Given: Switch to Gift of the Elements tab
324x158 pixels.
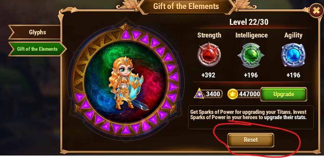Looking at the screenshot, I should pos(37,49).
